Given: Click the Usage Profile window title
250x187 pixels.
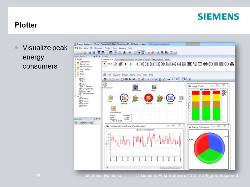Looking at the screenshot, I should [198, 86].
